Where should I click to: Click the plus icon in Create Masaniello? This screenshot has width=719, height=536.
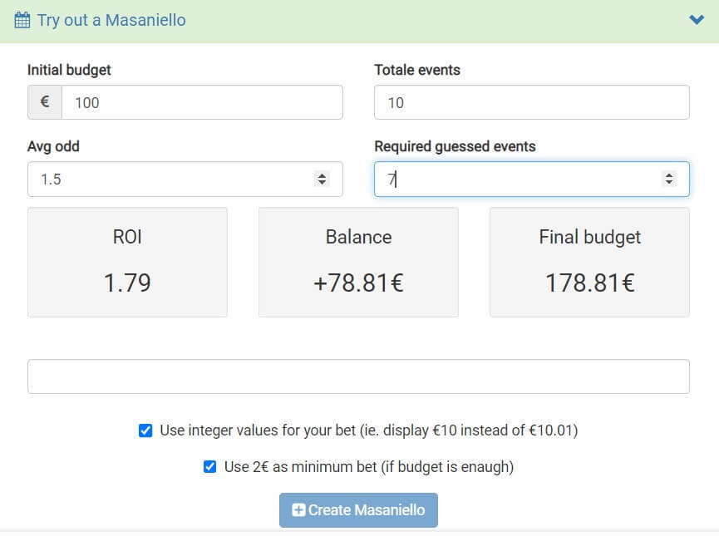[x=298, y=510]
